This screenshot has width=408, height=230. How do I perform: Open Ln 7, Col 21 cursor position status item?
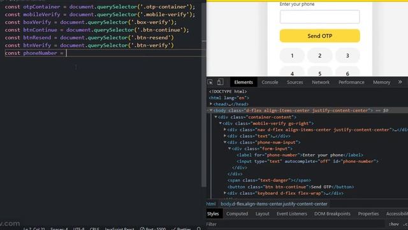coord(34,229)
